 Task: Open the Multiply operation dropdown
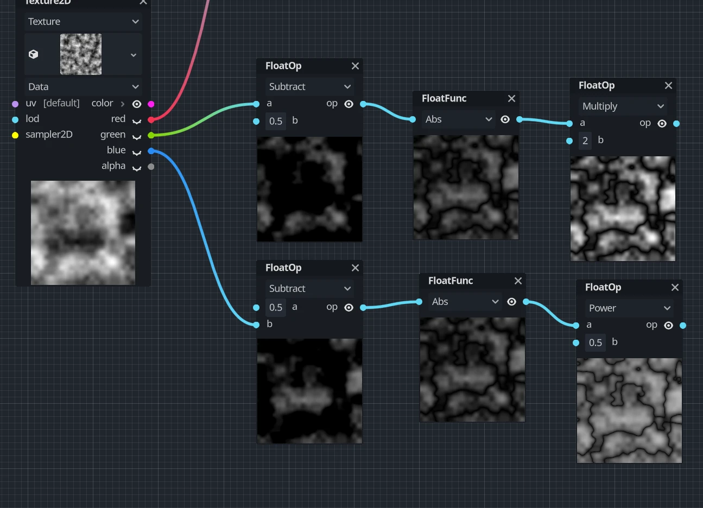(x=623, y=106)
